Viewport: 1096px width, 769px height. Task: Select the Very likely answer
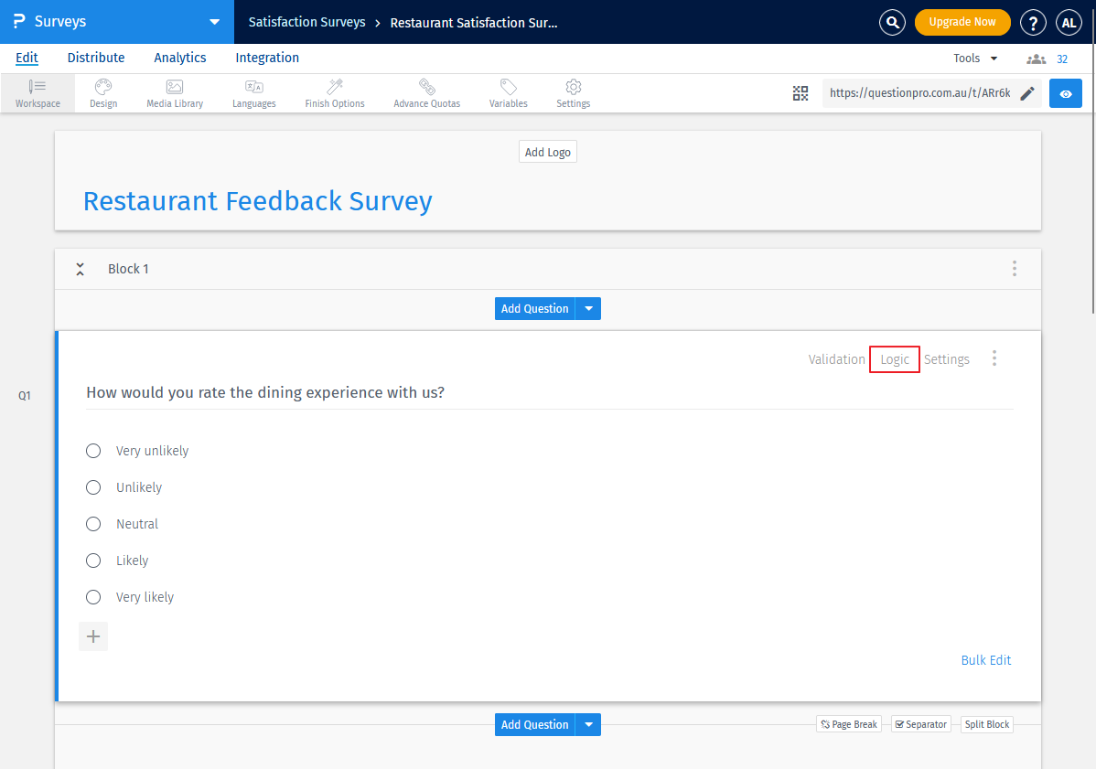tap(92, 596)
